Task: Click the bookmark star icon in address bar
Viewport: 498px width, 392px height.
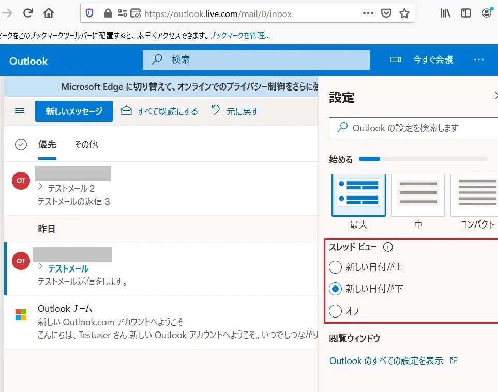Action: pos(404,13)
